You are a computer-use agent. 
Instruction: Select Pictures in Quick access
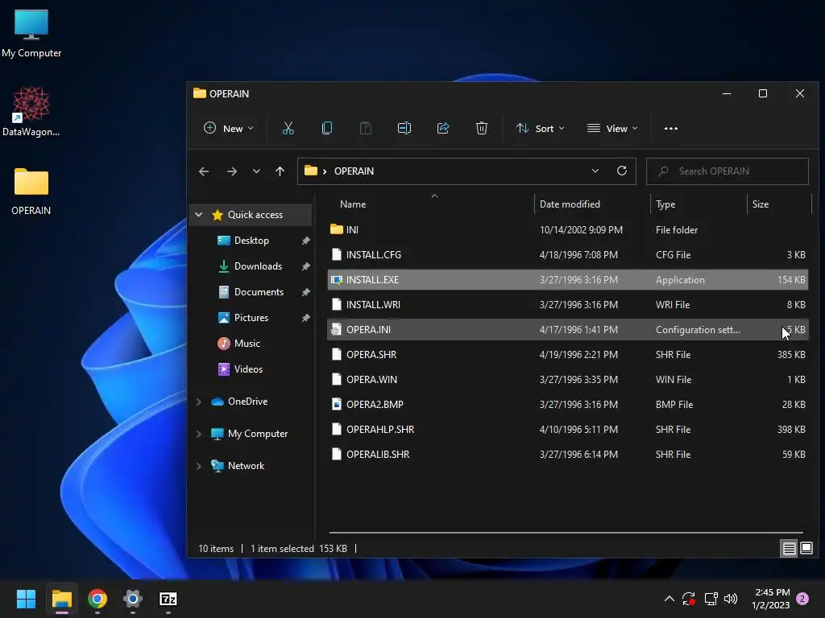[251, 318]
